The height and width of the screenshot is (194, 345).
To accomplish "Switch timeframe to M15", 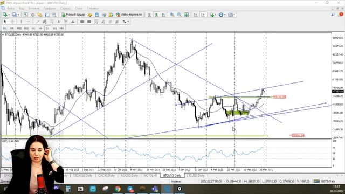I will (19, 29).
